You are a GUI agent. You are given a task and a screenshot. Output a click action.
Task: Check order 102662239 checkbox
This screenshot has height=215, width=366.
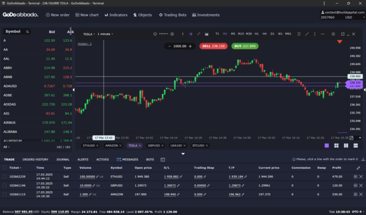pos(5,176)
